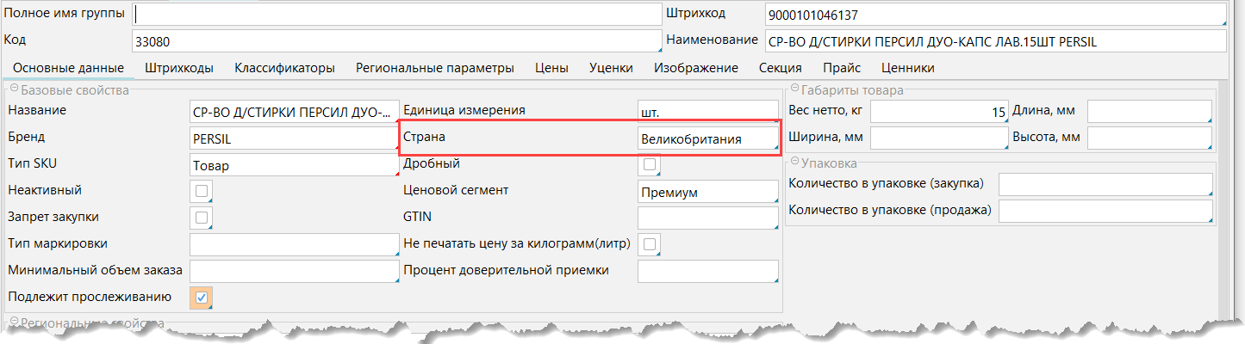Check Не печатать цену за килограмм
This screenshot has height=344, width=1245.
coord(650,244)
